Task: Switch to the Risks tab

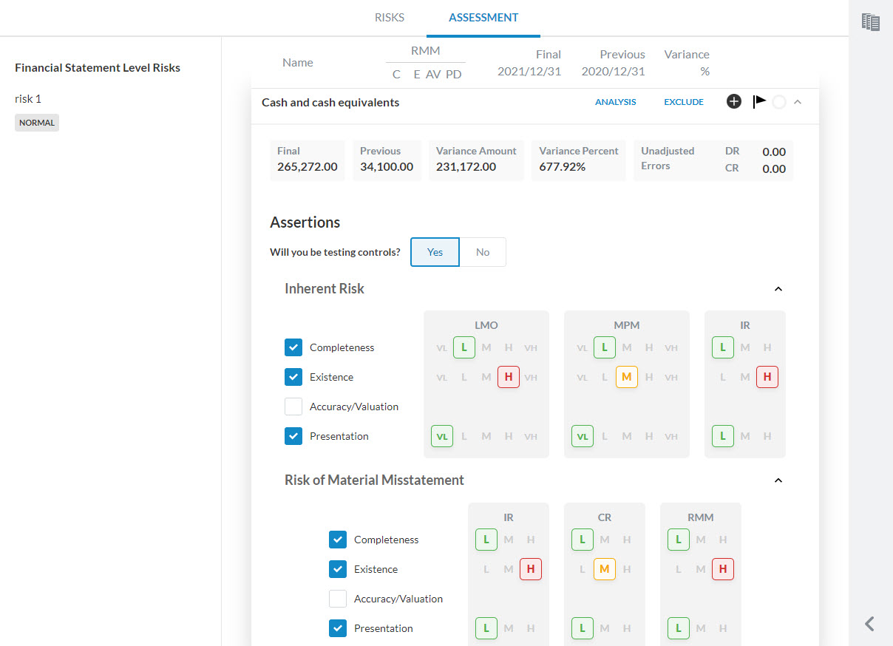Action: point(389,18)
